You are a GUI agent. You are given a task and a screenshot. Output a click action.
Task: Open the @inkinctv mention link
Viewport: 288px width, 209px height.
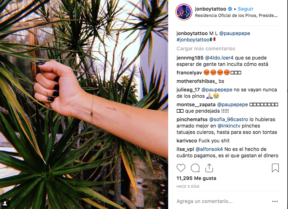tap(229, 126)
